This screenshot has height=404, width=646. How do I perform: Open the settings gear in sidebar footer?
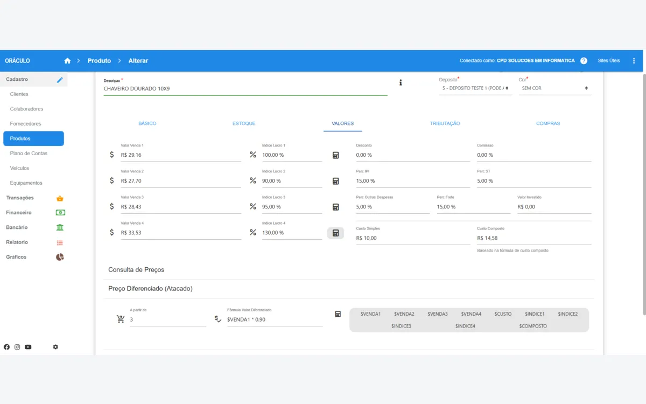(x=55, y=347)
